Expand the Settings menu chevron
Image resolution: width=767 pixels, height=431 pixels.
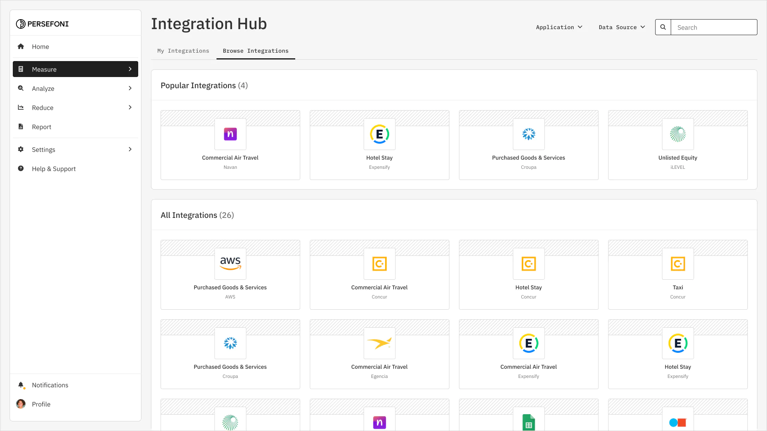(x=130, y=149)
